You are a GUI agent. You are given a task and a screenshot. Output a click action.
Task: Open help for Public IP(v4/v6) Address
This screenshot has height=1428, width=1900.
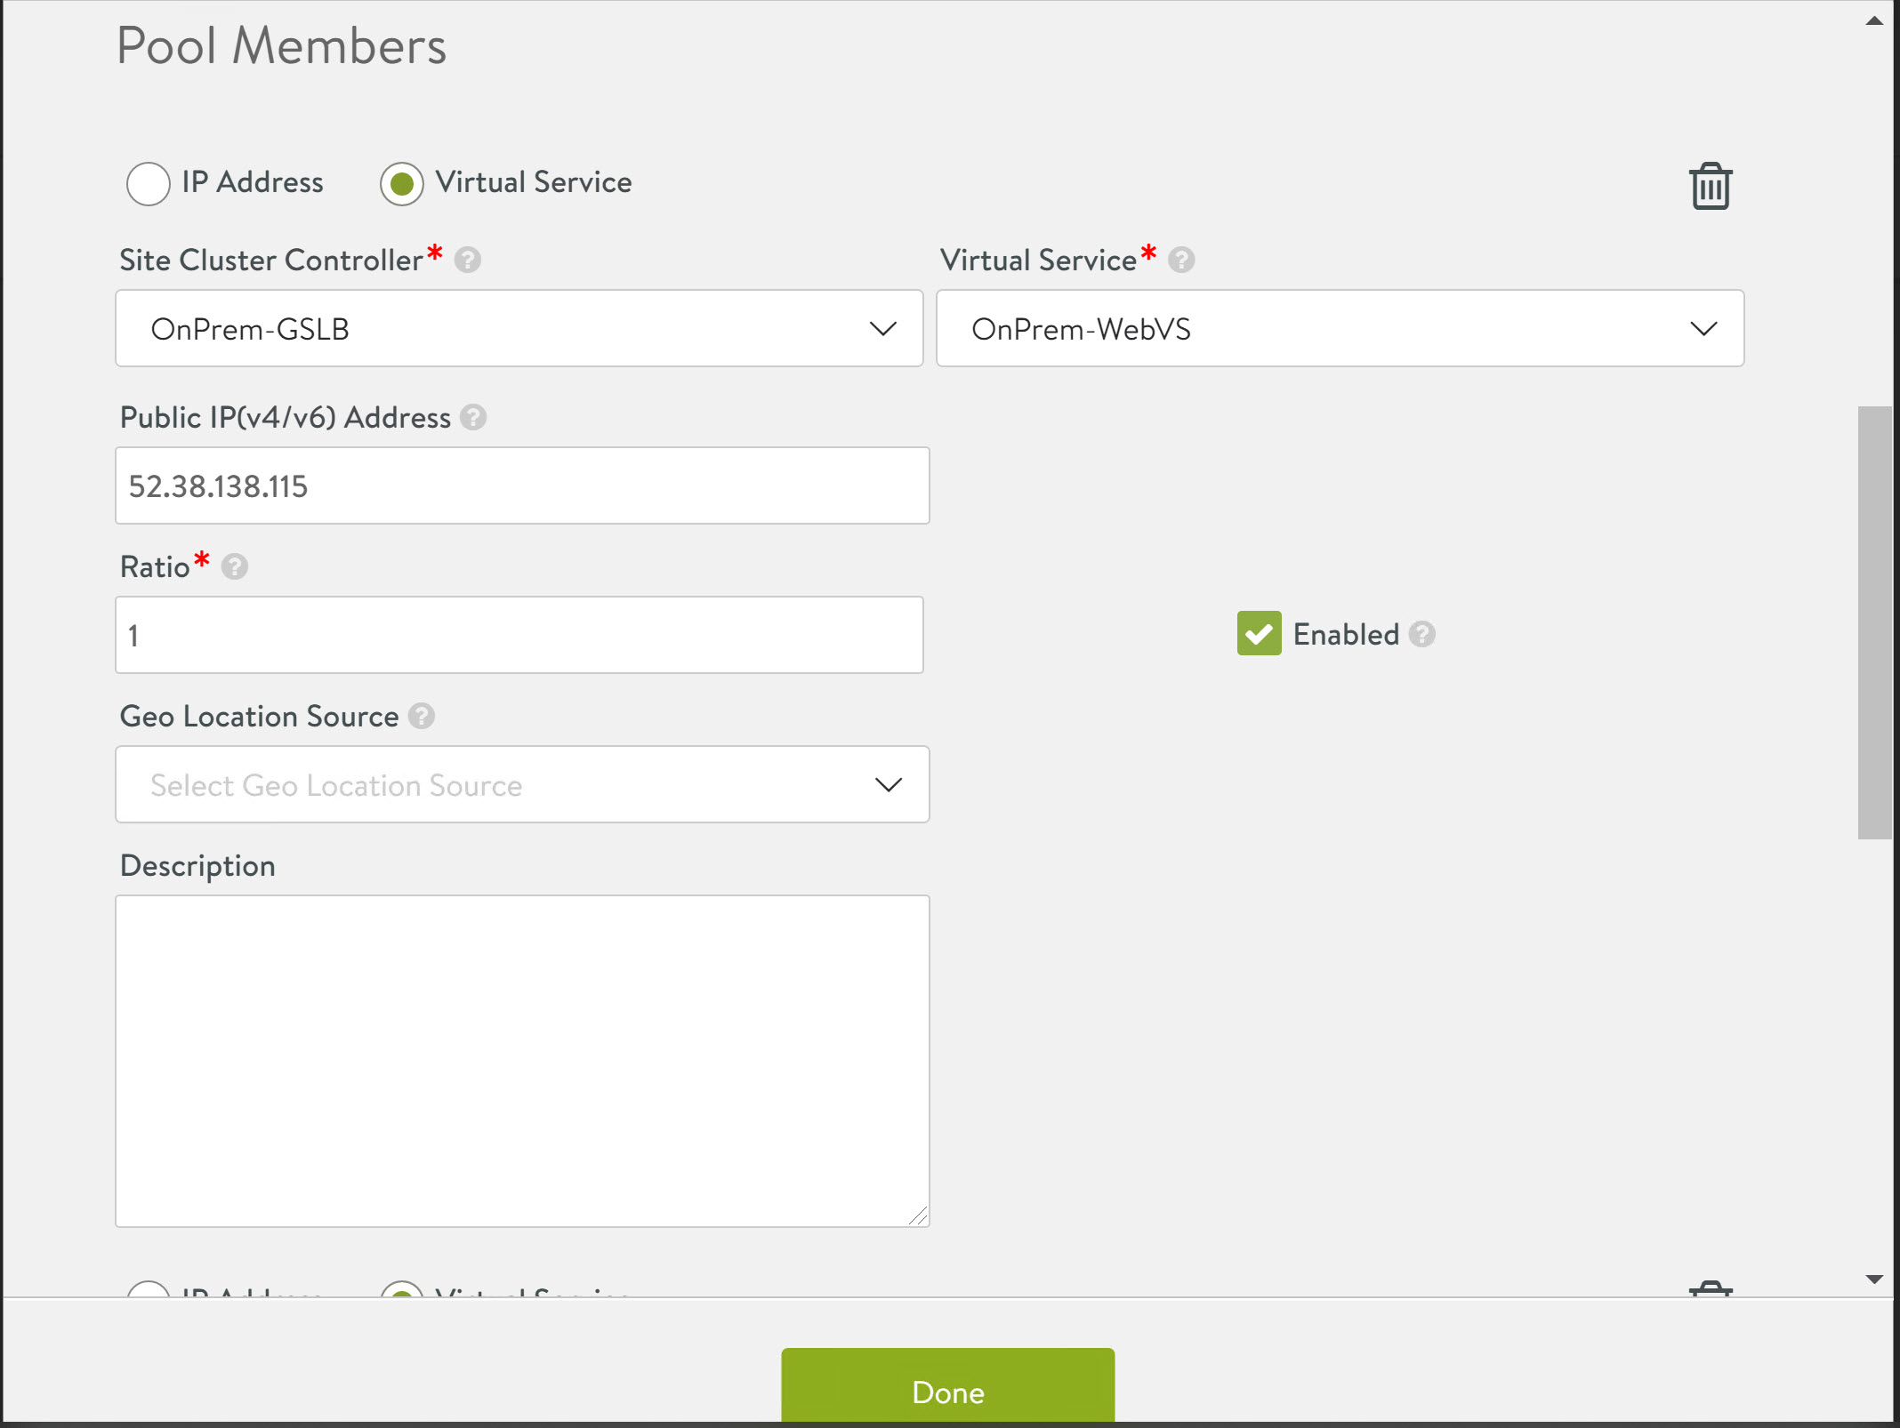pyautogui.click(x=473, y=418)
